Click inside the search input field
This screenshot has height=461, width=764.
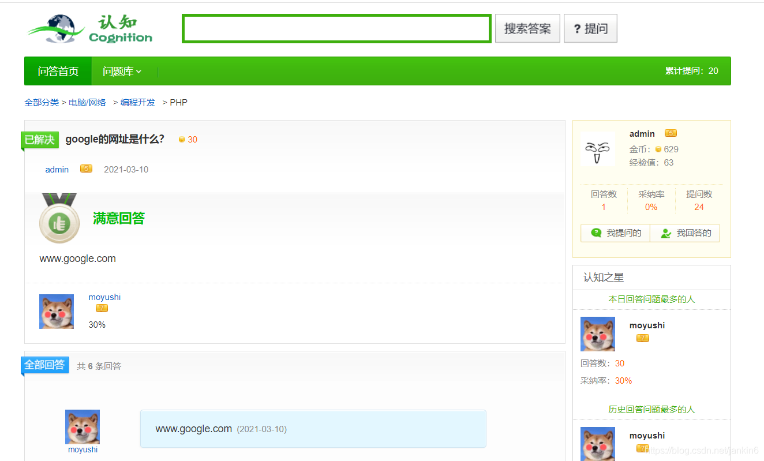336,28
